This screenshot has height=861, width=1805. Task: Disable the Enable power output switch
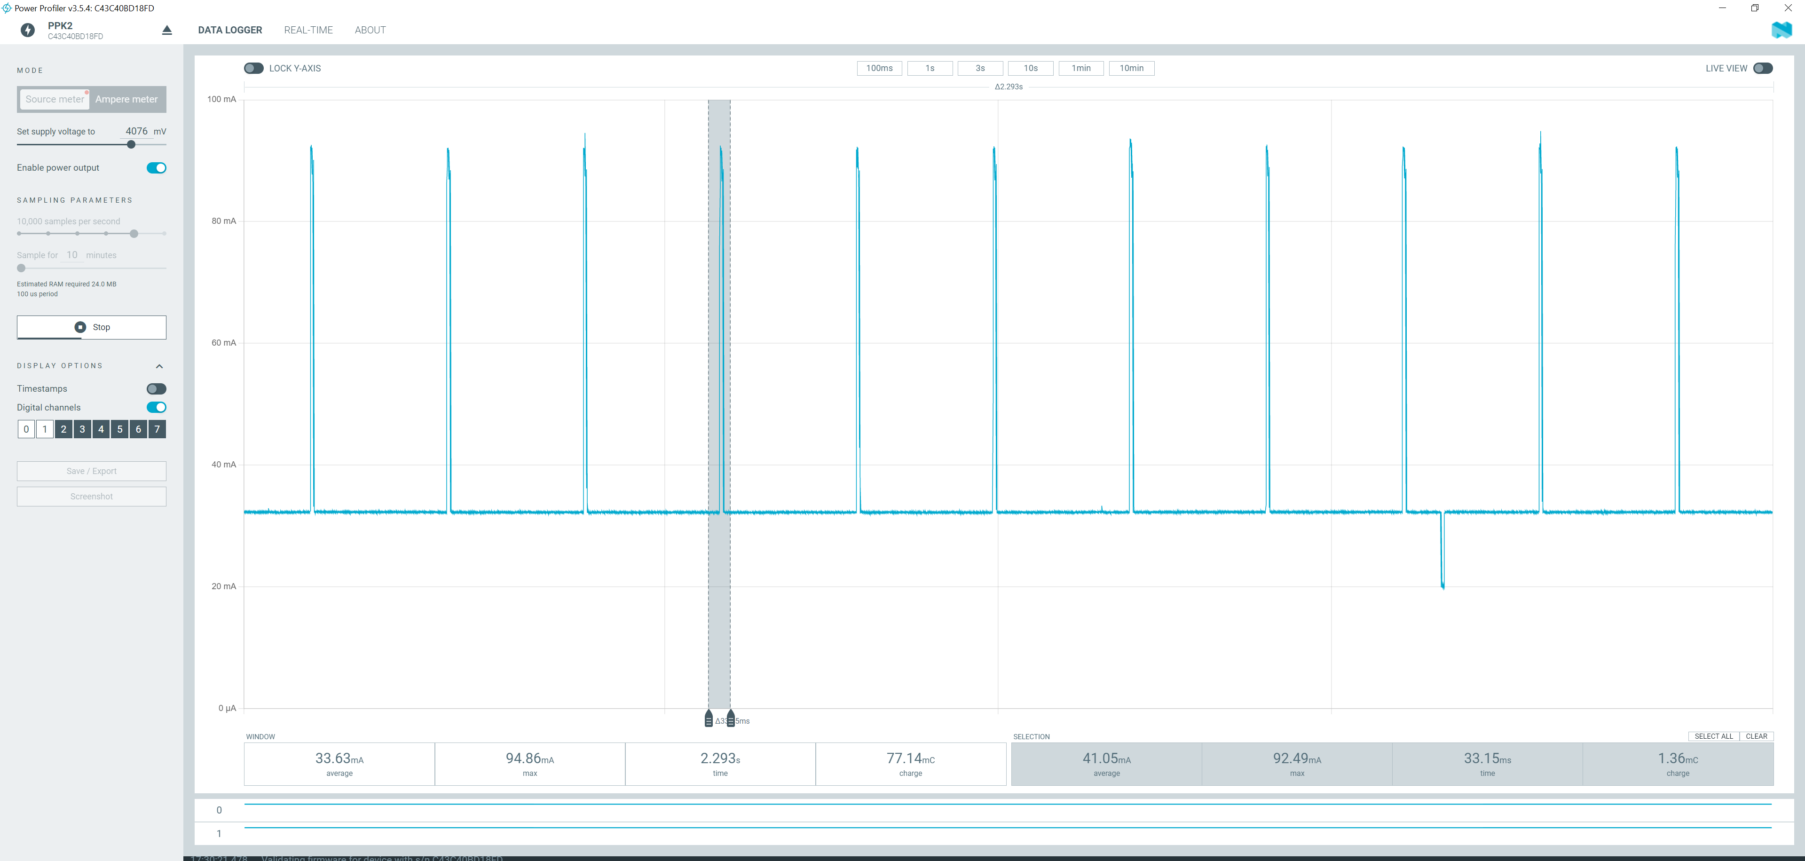point(156,168)
